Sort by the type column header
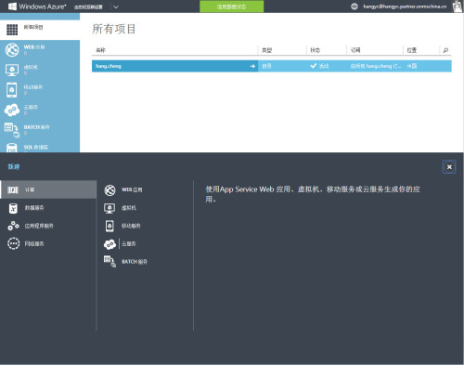The width and height of the screenshot is (464, 365). tap(266, 50)
